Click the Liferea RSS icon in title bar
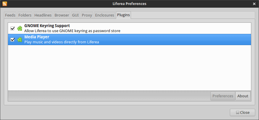Image resolution: width=259 pixels, height=120 pixels. 5,4
